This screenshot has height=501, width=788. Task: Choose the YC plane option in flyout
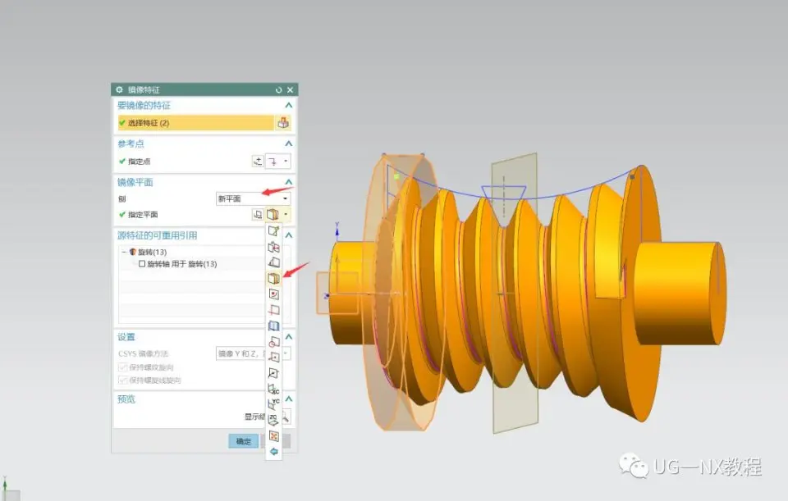coord(273,404)
